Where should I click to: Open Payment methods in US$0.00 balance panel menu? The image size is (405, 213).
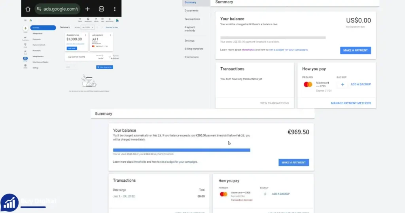pyautogui.click(x=190, y=29)
